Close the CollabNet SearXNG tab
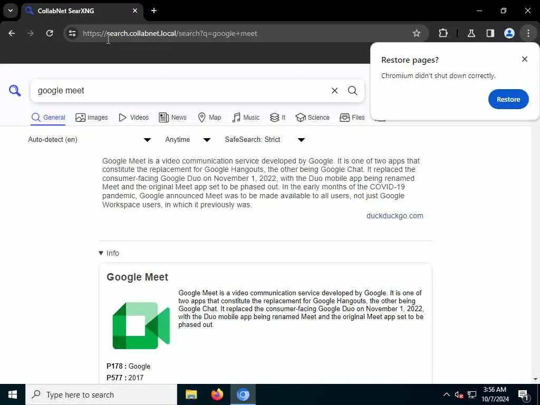540x405 pixels. point(135,11)
